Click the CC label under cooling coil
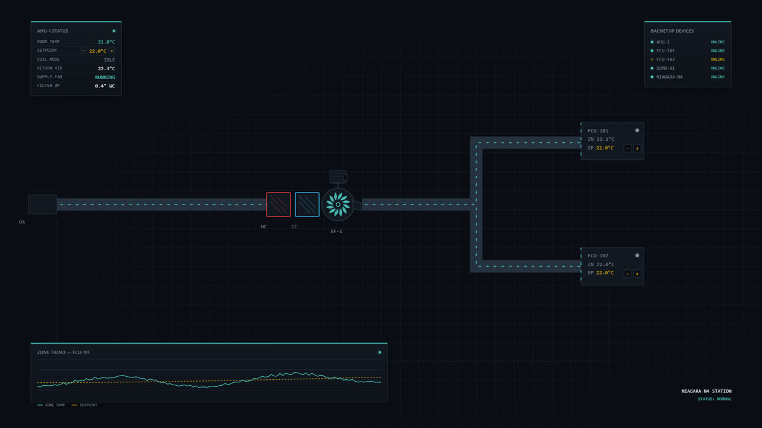This screenshot has width=762, height=428. tap(294, 226)
